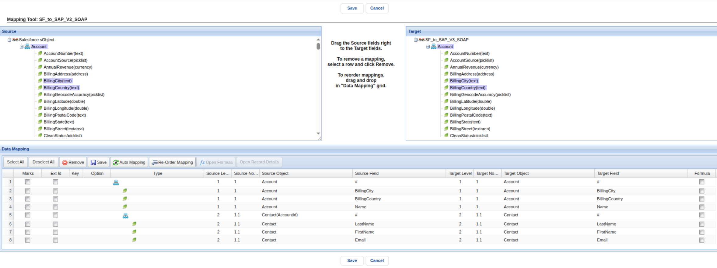Click leaf icon beside target BillingState(text)
This screenshot has height=268, width=717.
pos(446,122)
